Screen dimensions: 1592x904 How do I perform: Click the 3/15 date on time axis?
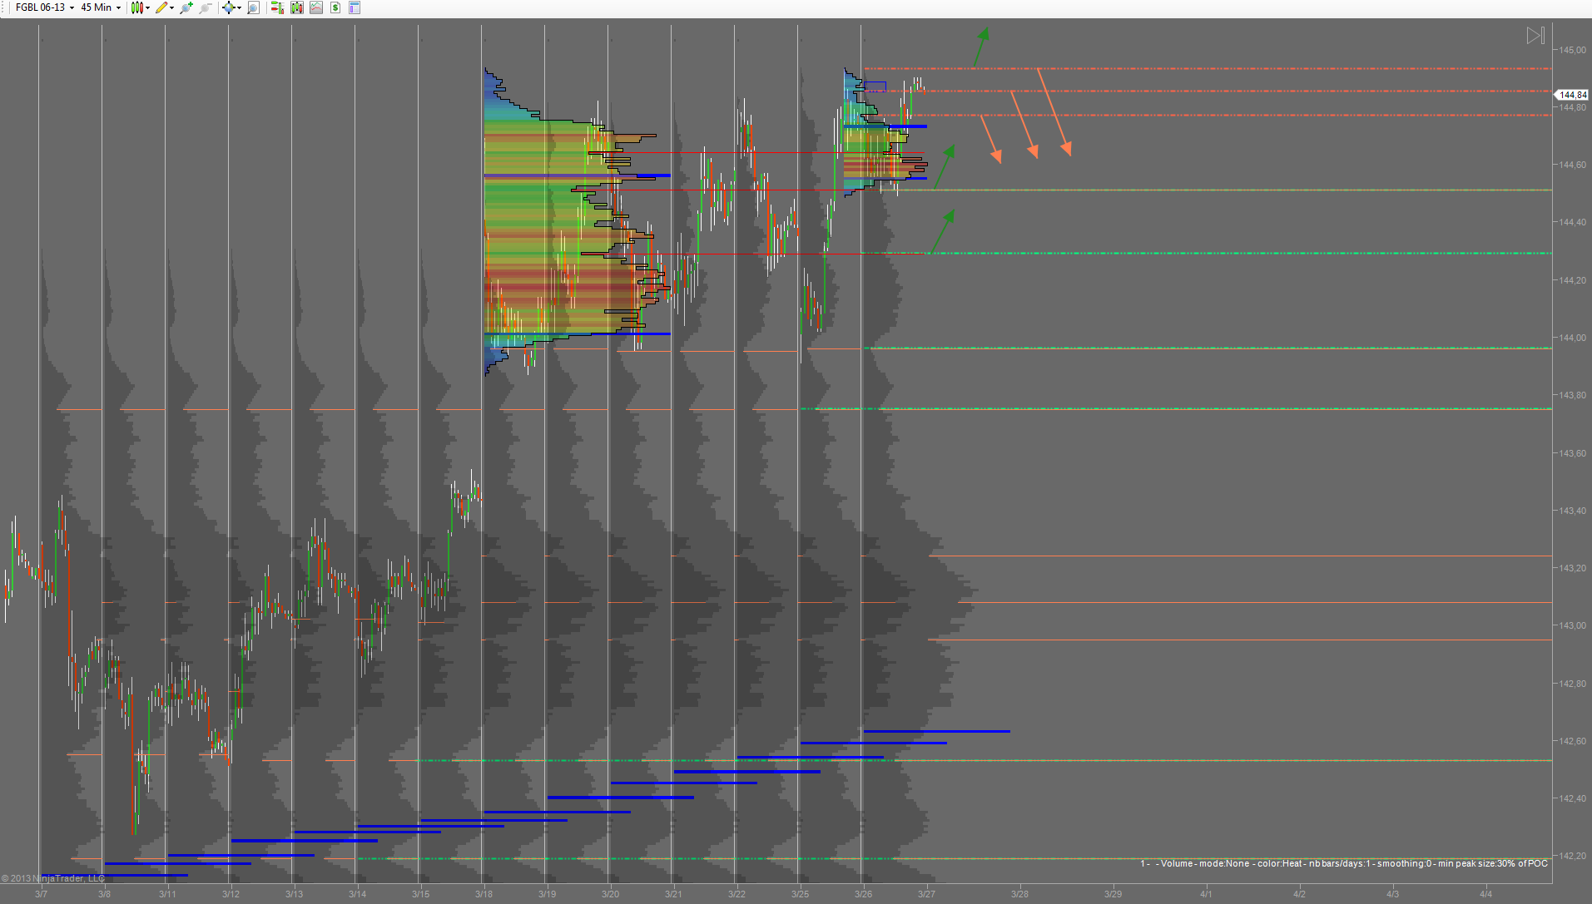(x=420, y=894)
